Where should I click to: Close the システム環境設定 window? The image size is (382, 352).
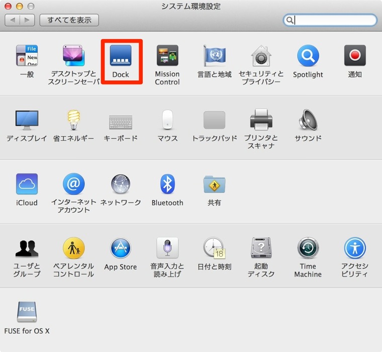(x=8, y=6)
